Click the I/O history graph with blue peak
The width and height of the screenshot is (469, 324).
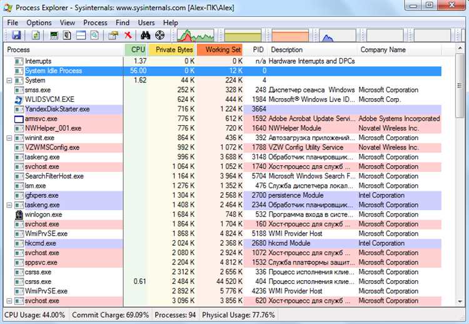[338, 35]
